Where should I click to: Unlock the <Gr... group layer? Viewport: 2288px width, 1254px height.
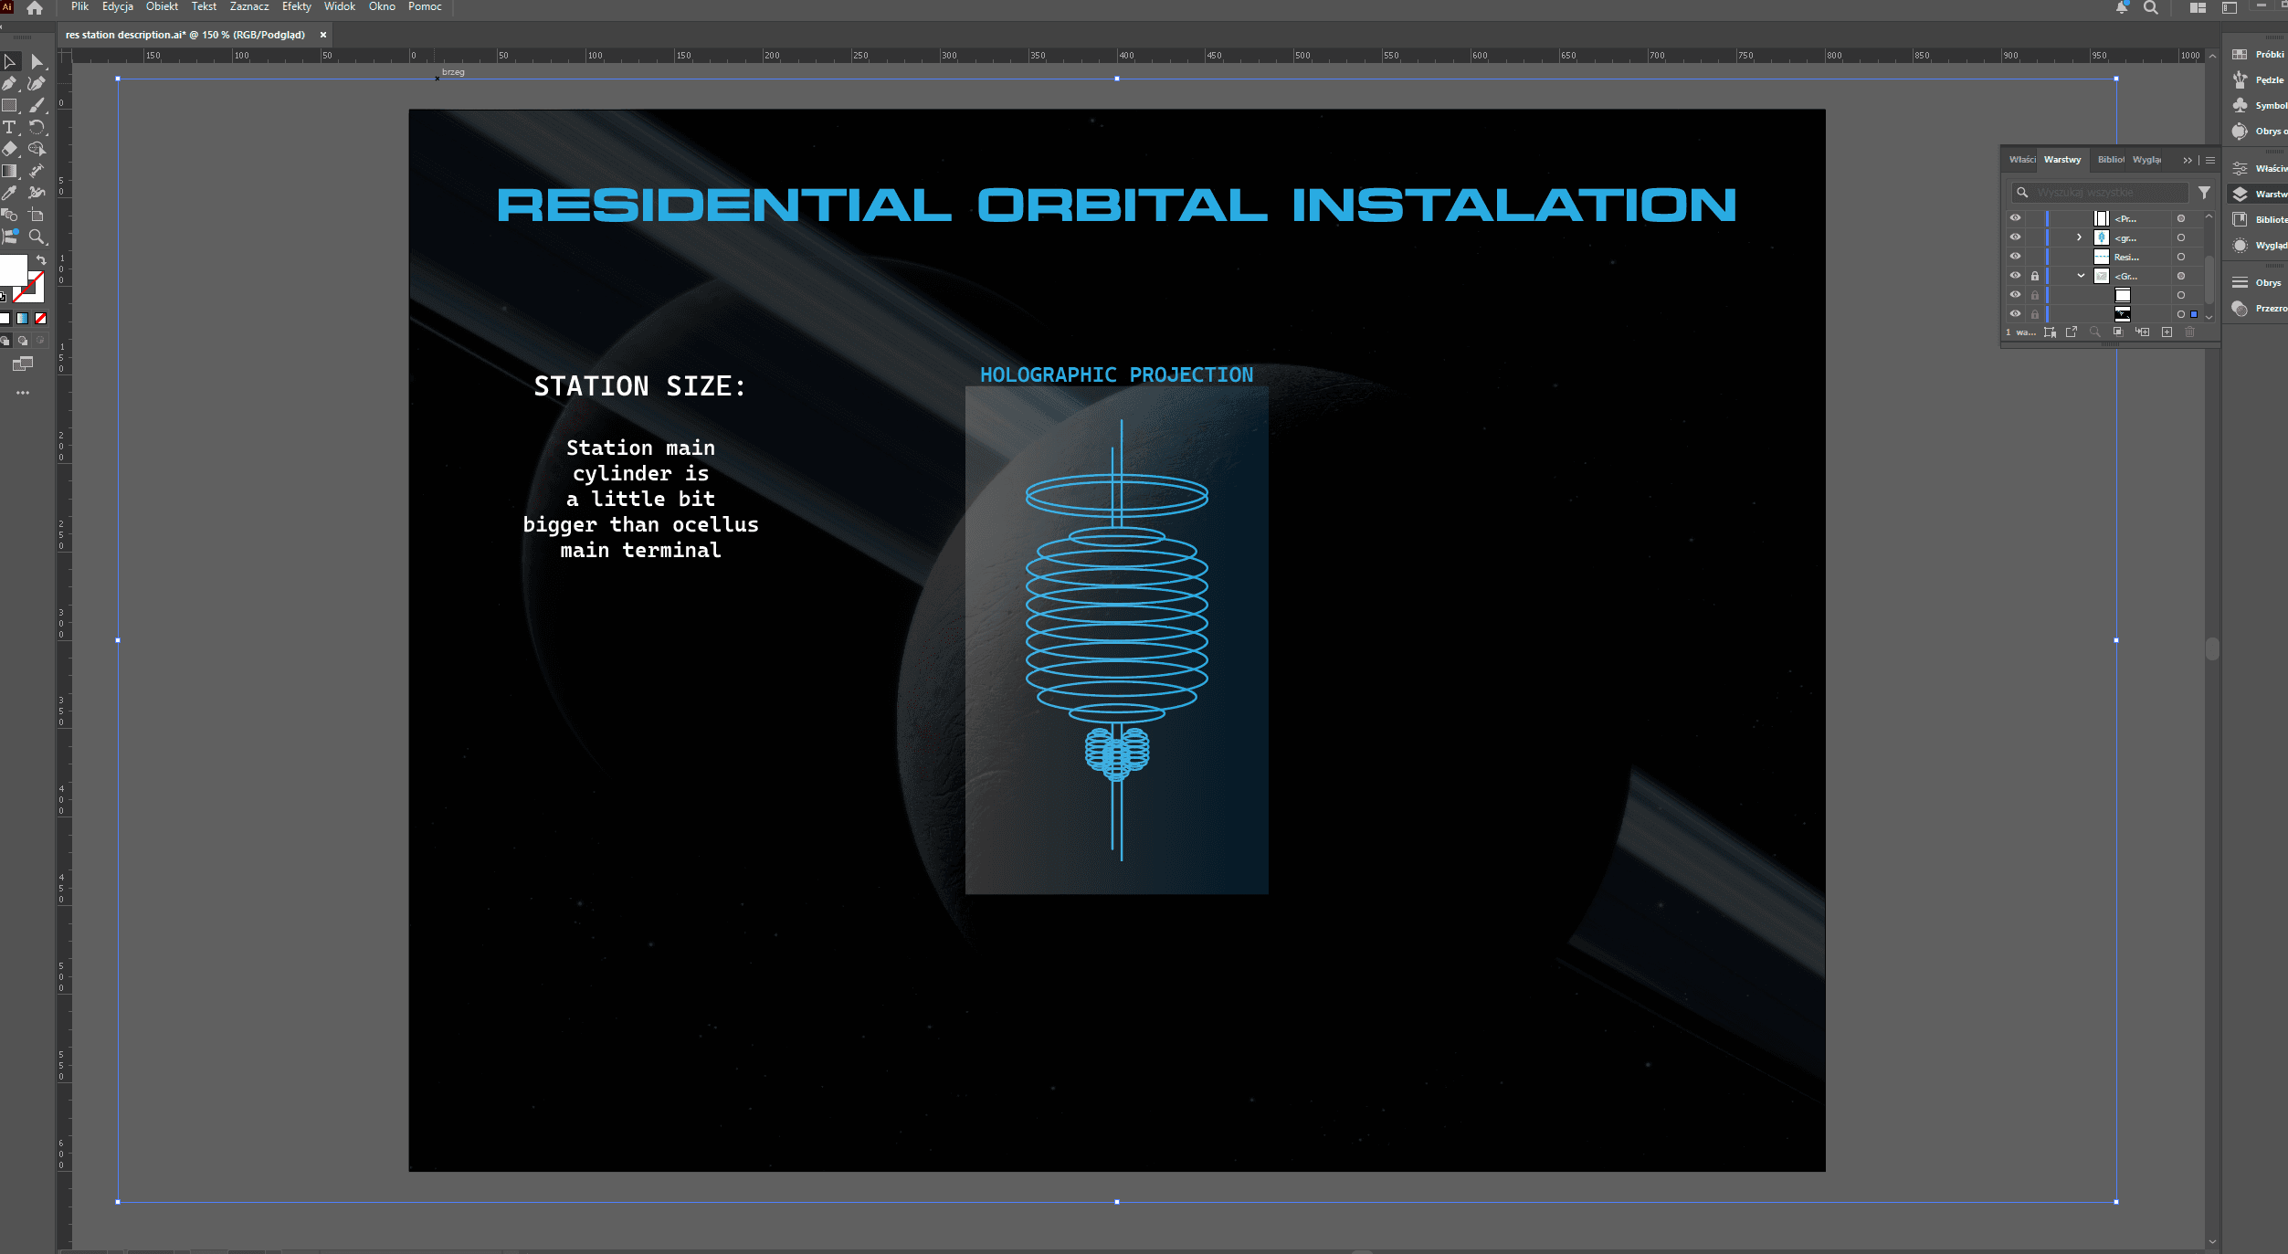point(2035,276)
